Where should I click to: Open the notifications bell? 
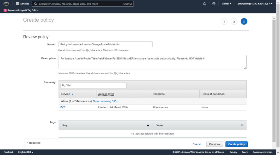pos(204,4)
